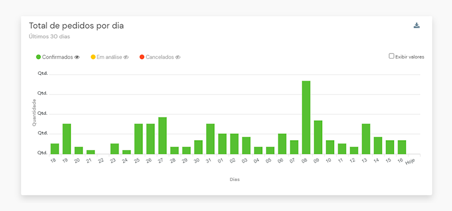Screen dimensions: 452x211
Task: Select the small bar for day 24
Action: pyautogui.click(x=127, y=152)
